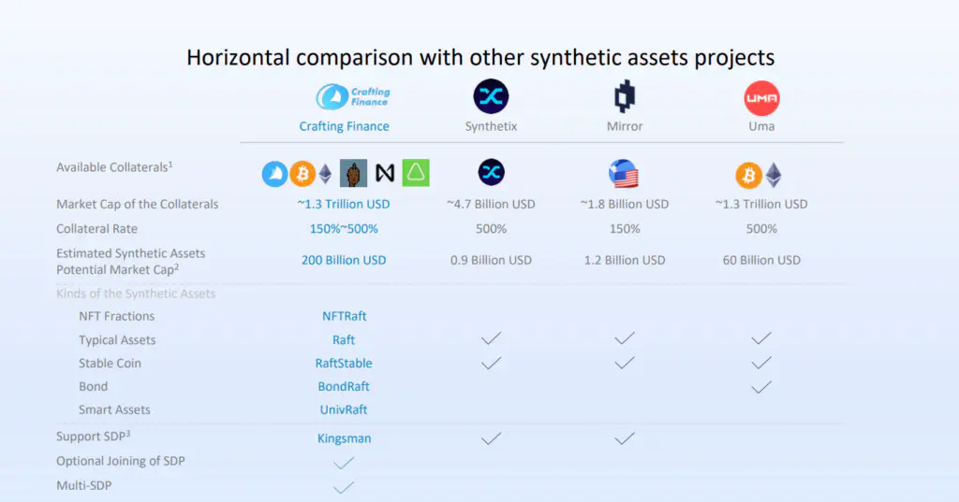
Task: Click the NFTRaft link
Action: point(344,316)
